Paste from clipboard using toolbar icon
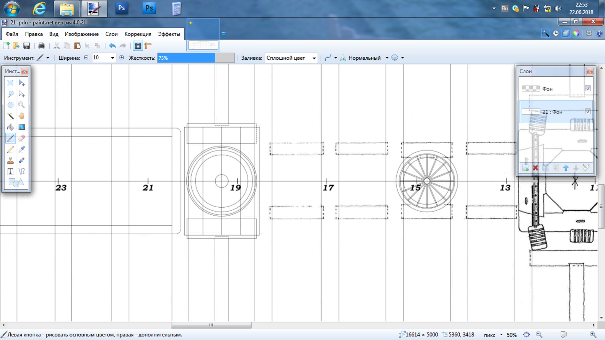This screenshot has width=605, height=340. (77, 46)
